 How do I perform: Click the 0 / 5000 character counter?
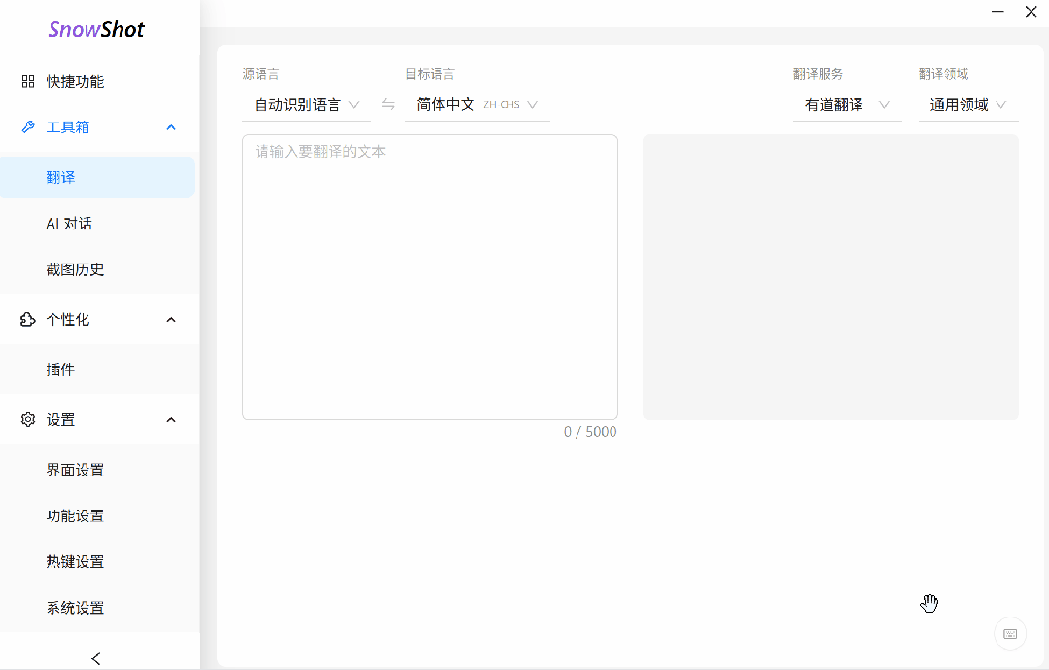tap(590, 432)
